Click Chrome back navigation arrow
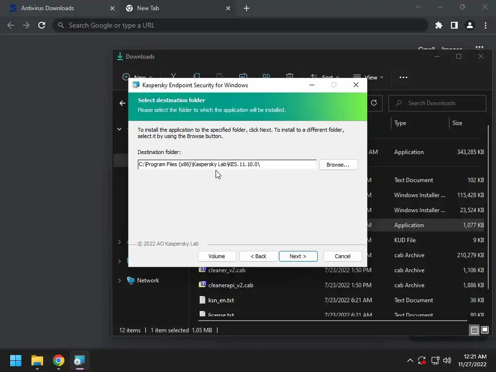This screenshot has height=372, width=496. pyautogui.click(x=11, y=25)
